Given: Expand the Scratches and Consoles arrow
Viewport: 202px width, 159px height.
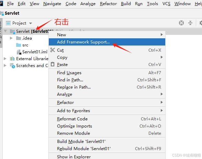Looking at the screenshot, I should [5, 66].
